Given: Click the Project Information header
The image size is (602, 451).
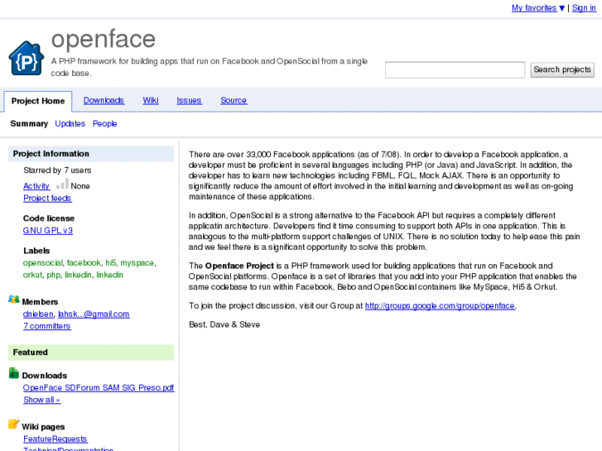Looking at the screenshot, I should tap(91, 154).
